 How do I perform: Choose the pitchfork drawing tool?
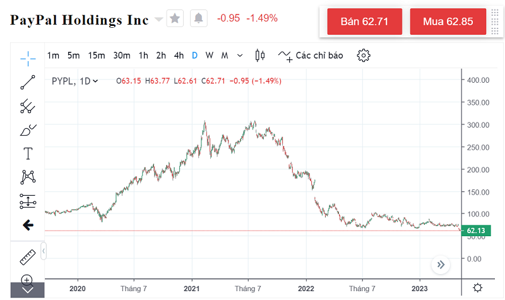(28, 105)
